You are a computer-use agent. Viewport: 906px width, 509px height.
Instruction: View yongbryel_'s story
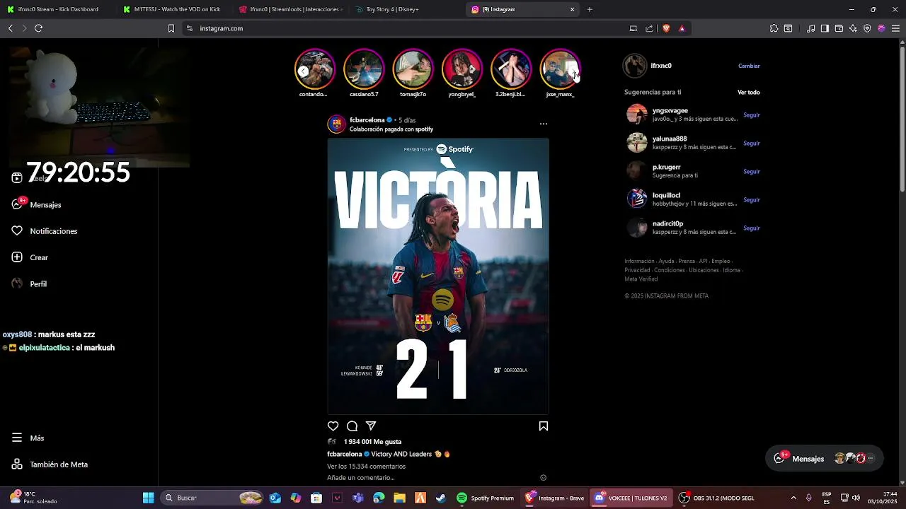point(461,69)
